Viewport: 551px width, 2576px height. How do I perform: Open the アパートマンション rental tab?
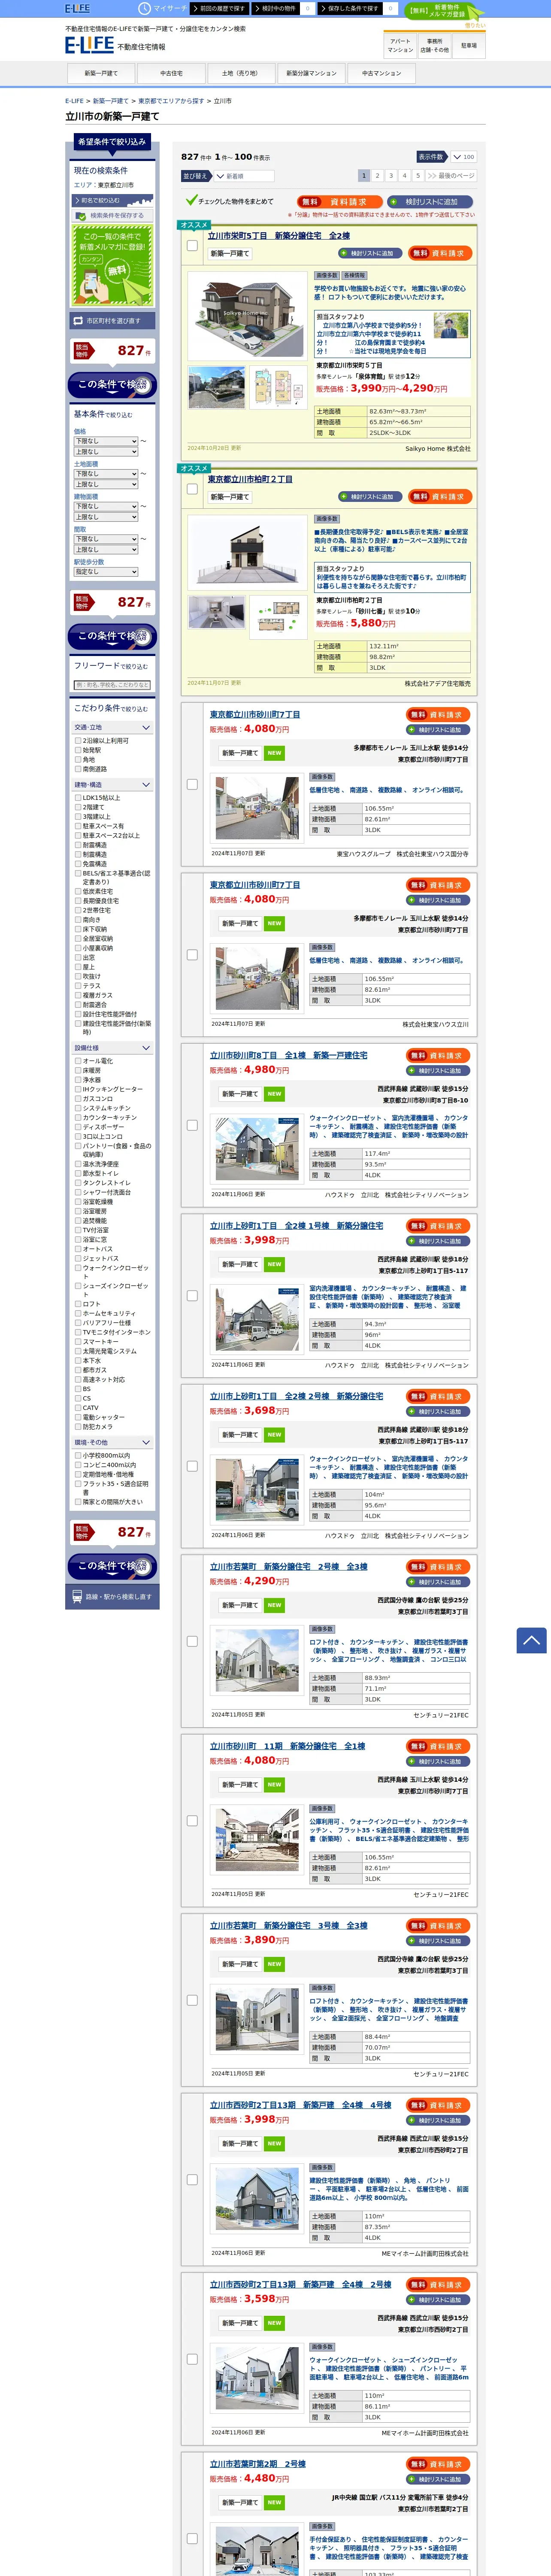(x=400, y=46)
